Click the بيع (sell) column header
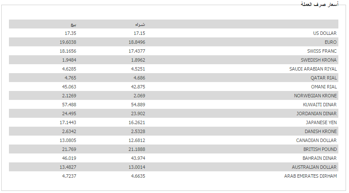Viewport: 349px width, 193px height. pos(73,24)
